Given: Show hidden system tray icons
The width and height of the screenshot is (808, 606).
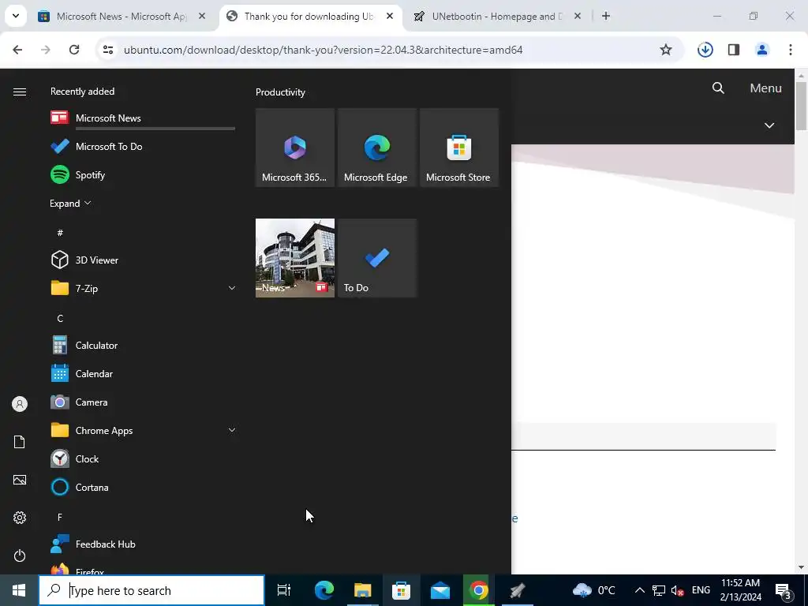Looking at the screenshot, I should (x=639, y=590).
